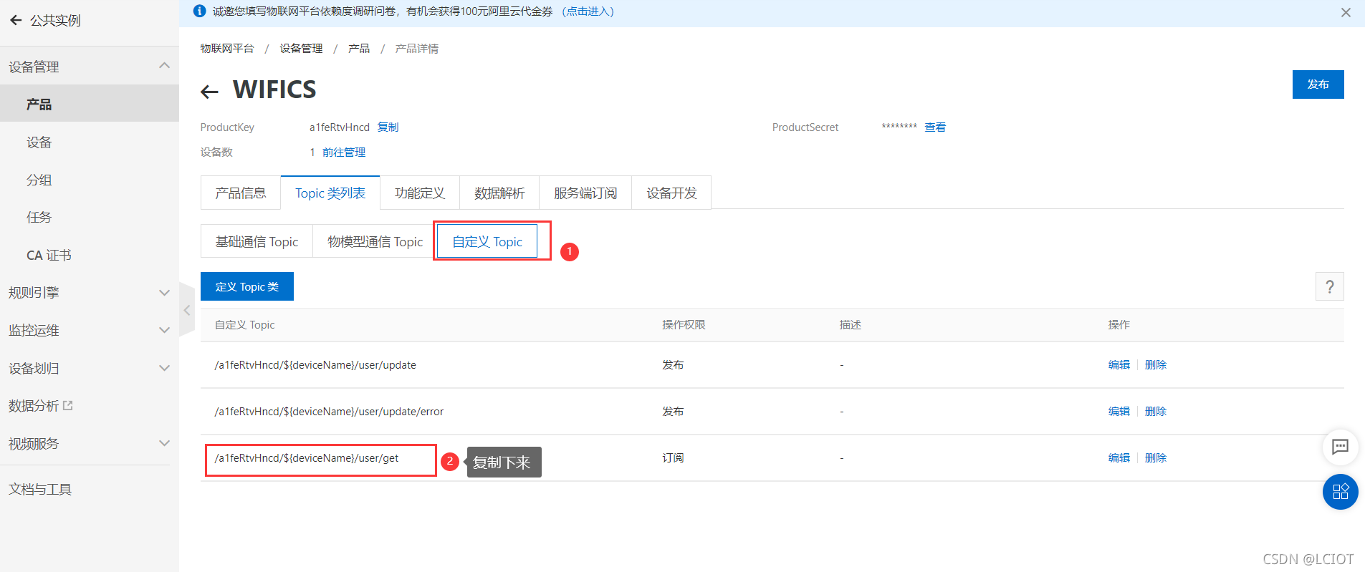Select the /user/update/error topic text
The width and height of the screenshot is (1365, 572).
329,412
